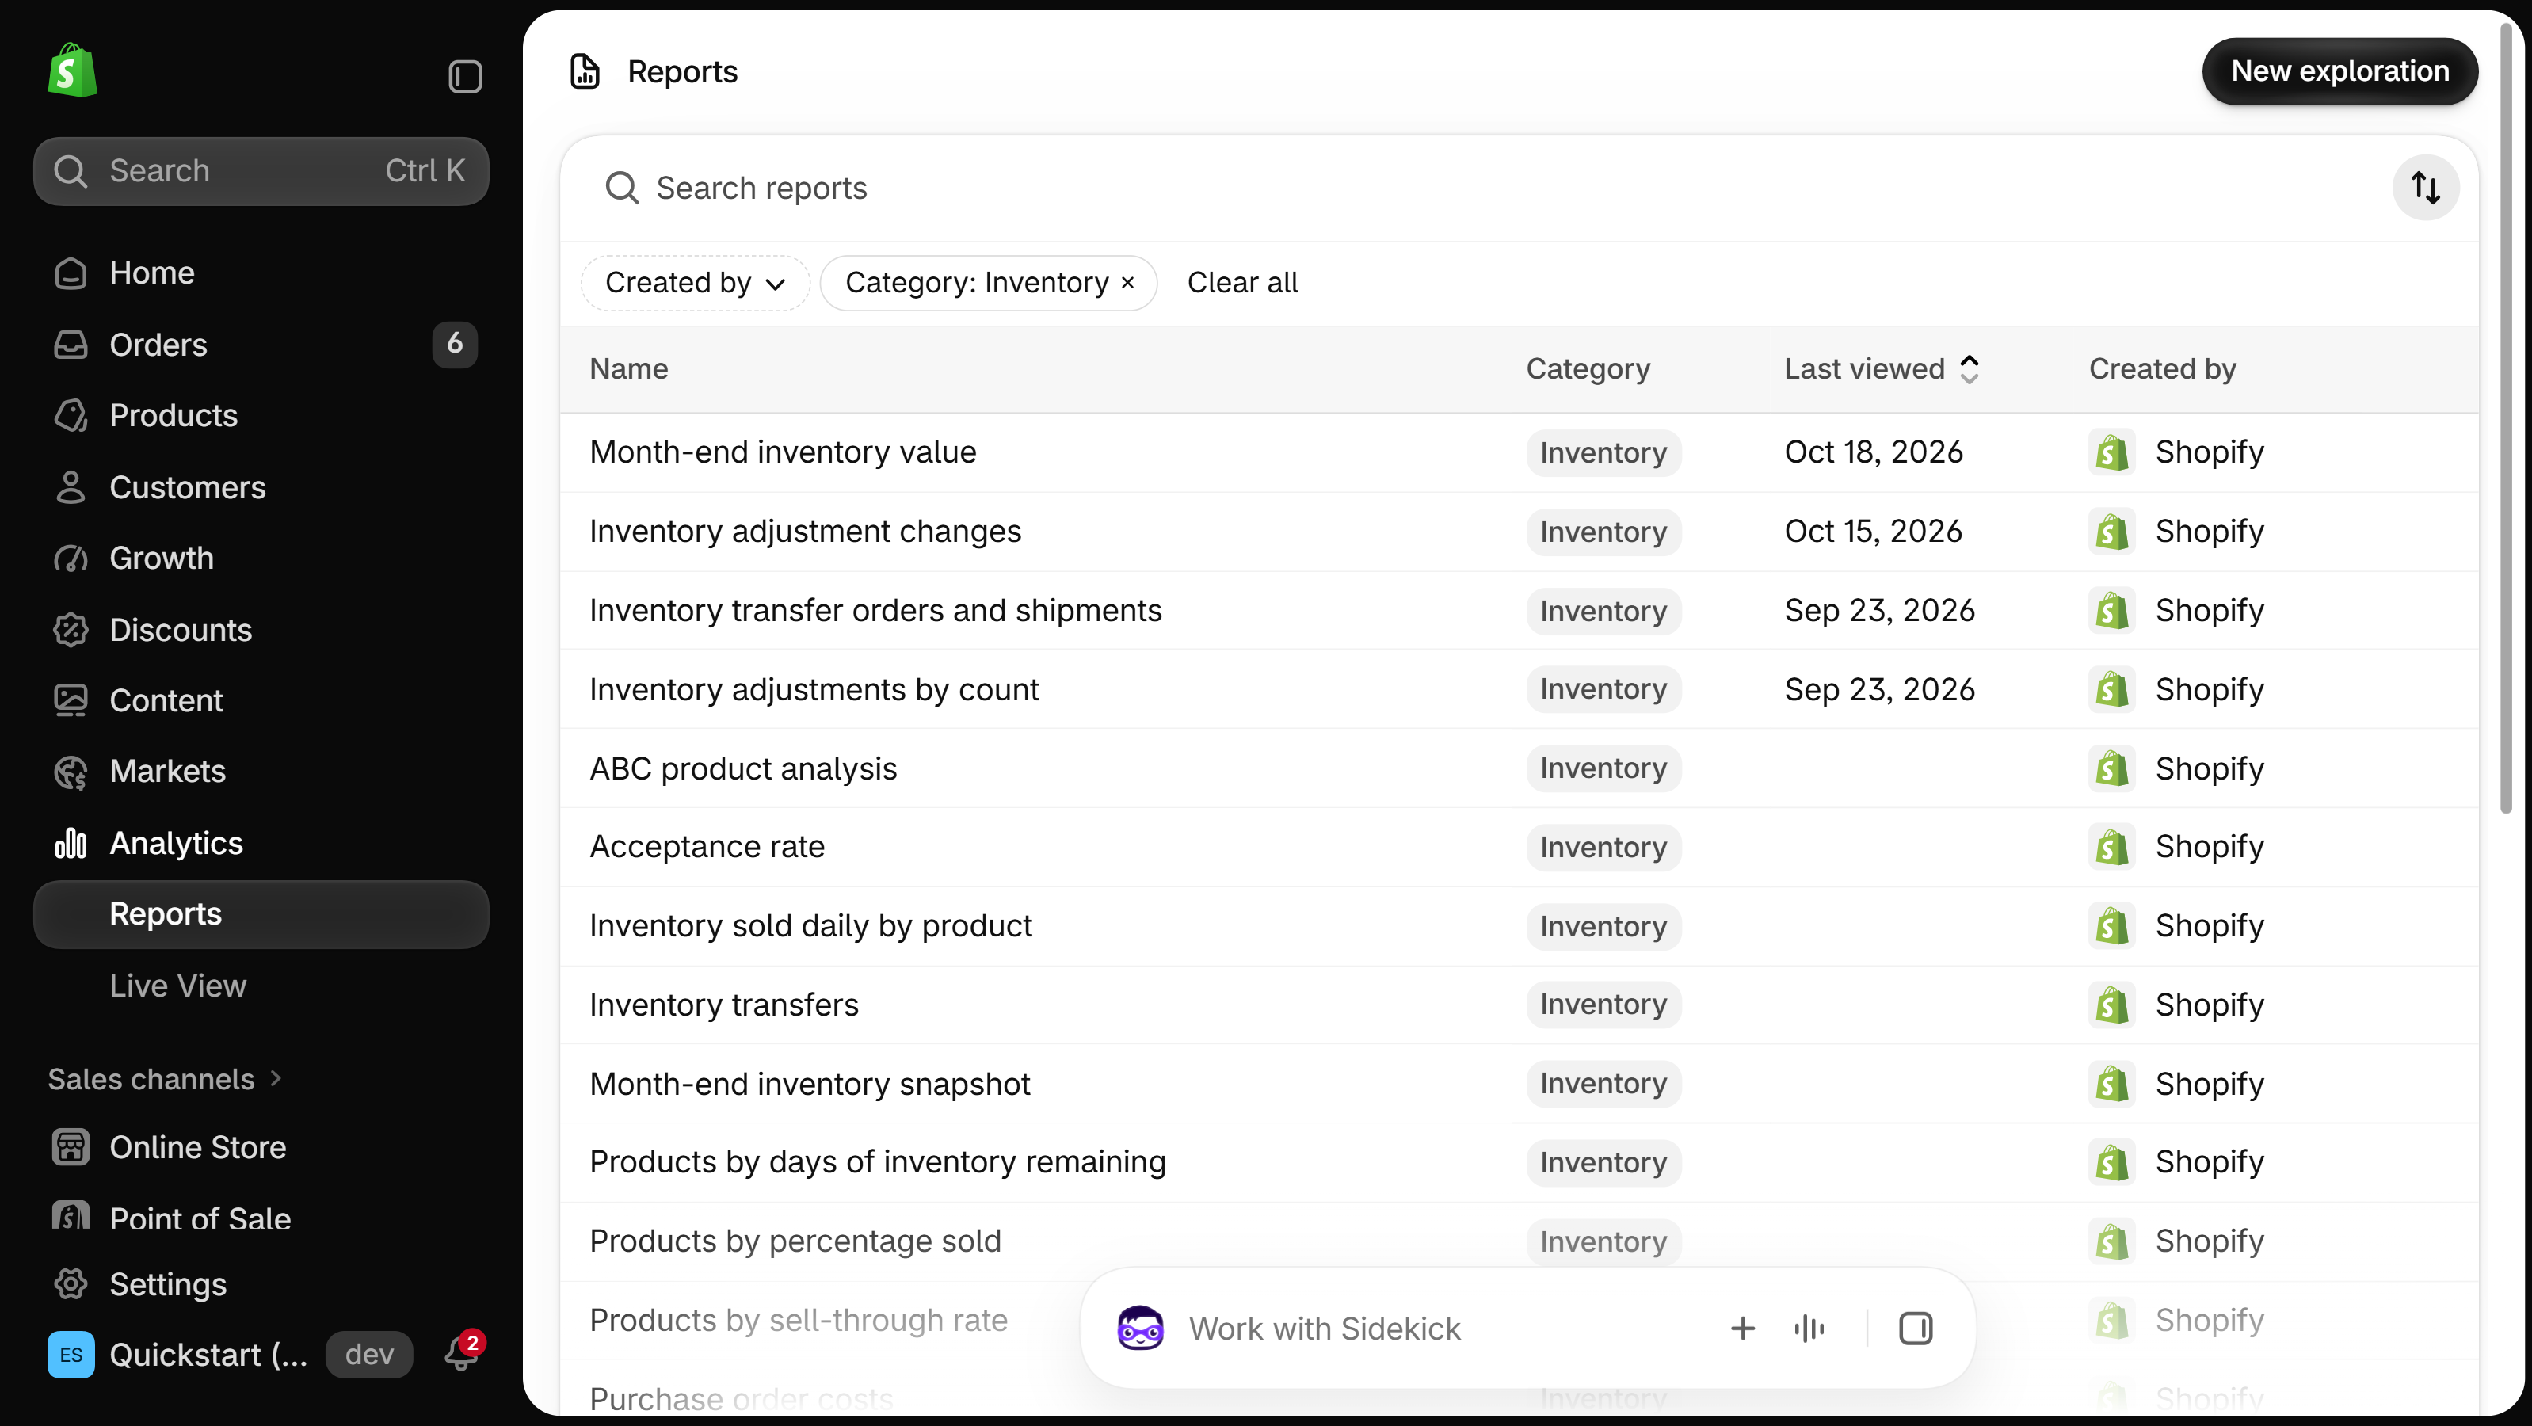Open notifications via the bell icon
Screen dimensions: 2532x1426
[462, 1353]
